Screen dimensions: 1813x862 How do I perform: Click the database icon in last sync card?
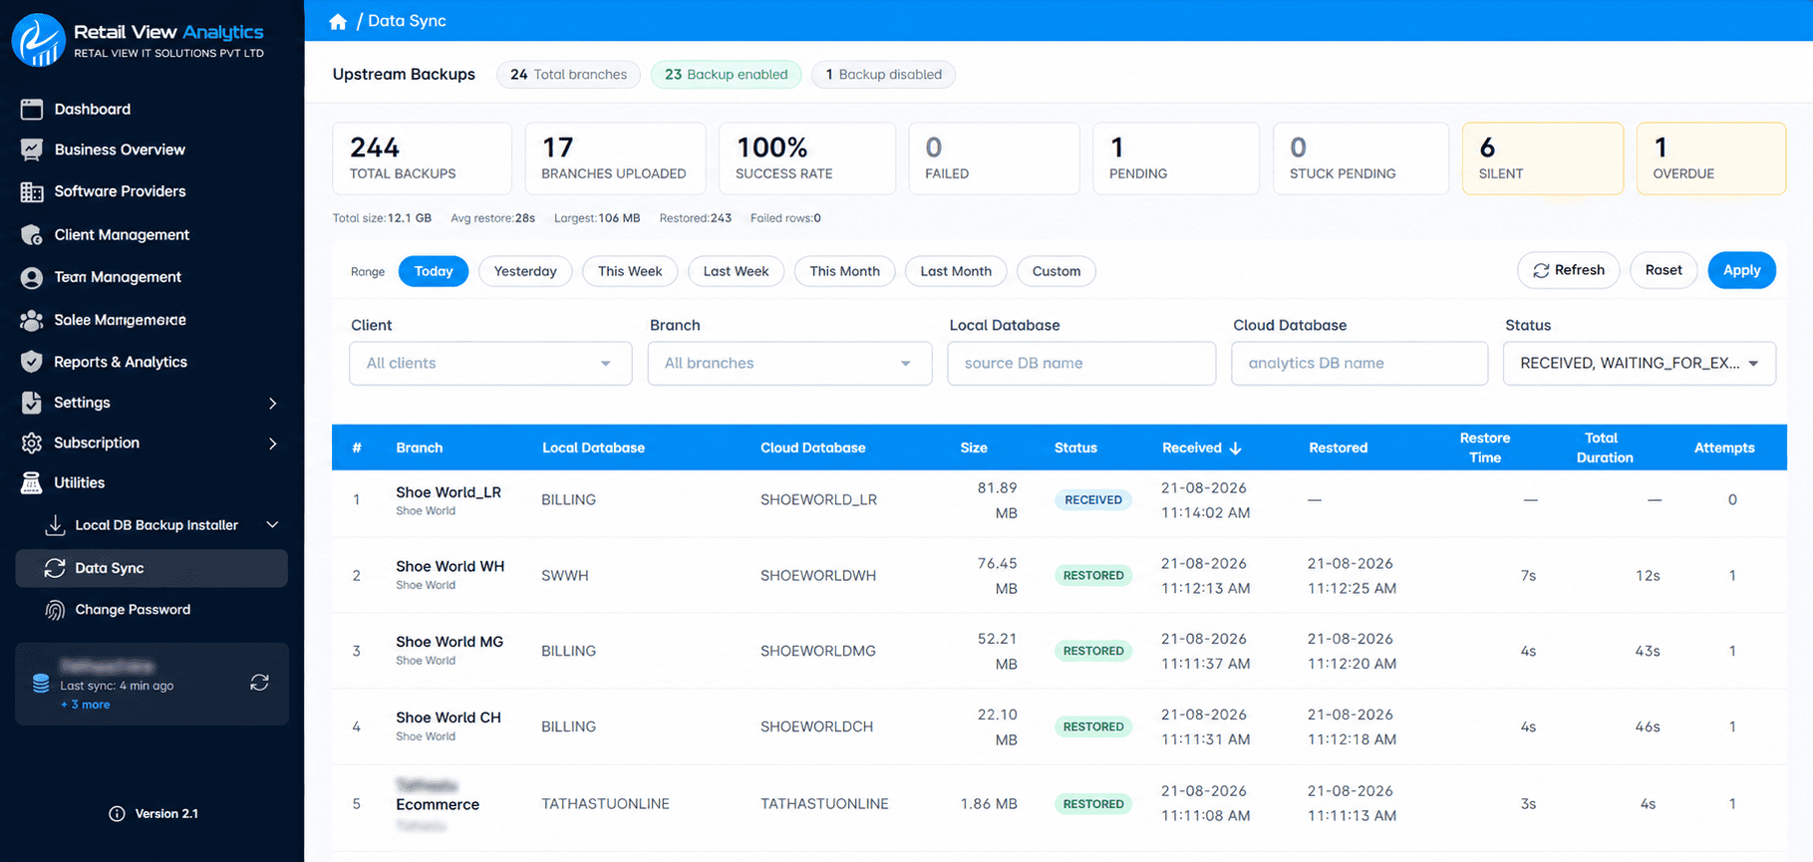(41, 684)
